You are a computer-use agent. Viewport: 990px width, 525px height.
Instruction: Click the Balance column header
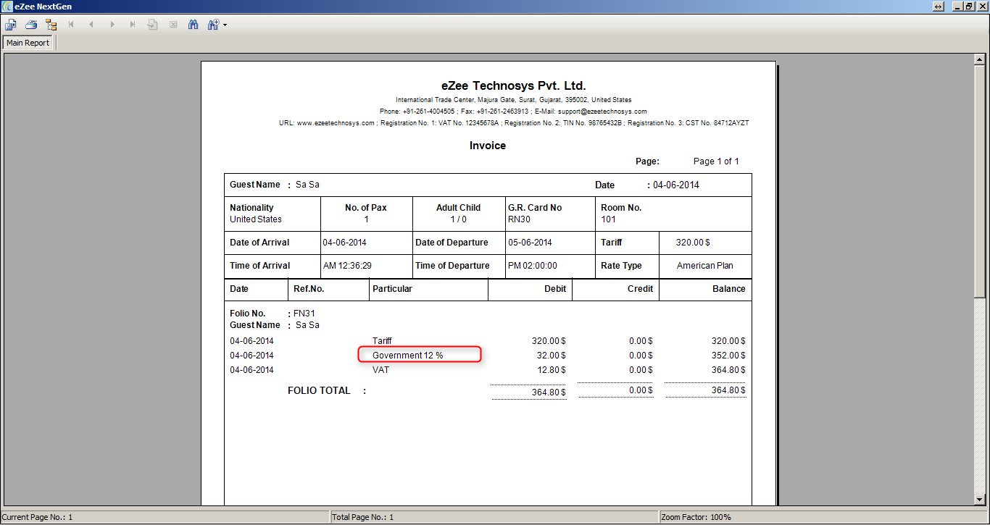coord(728,289)
